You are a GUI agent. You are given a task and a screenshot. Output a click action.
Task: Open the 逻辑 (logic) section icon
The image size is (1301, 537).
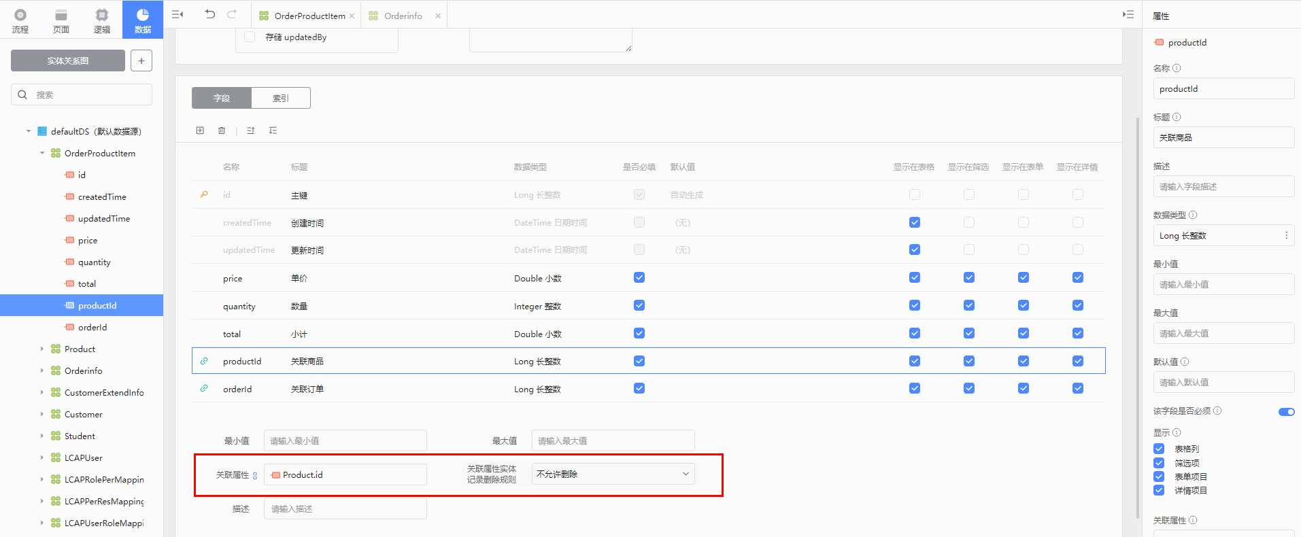tap(102, 20)
